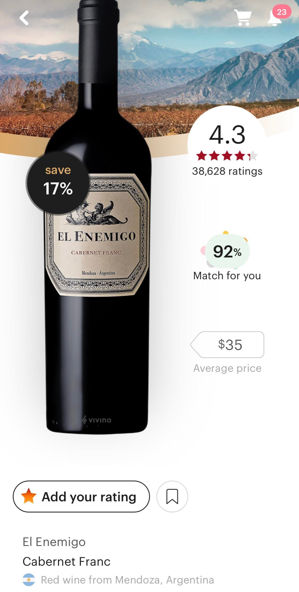The width and height of the screenshot is (299, 592).
Task: Tap the orange star icon
Action: (x=28, y=496)
